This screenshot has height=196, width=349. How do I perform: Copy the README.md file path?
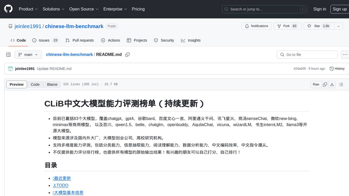(x=127, y=55)
